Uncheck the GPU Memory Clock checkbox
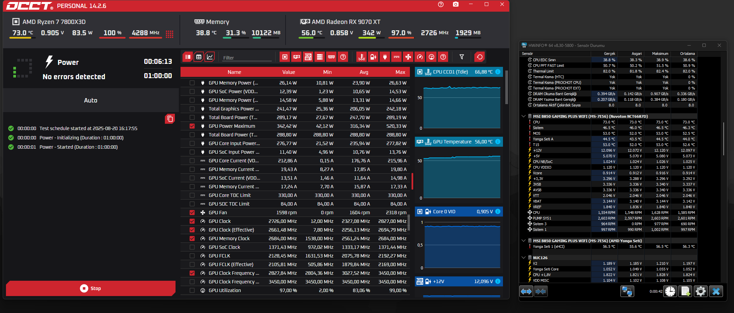 (x=192, y=238)
